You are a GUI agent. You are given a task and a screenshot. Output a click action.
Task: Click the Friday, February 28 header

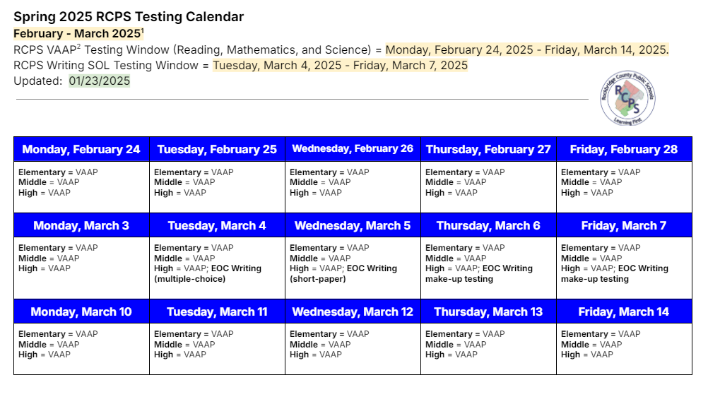point(624,149)
